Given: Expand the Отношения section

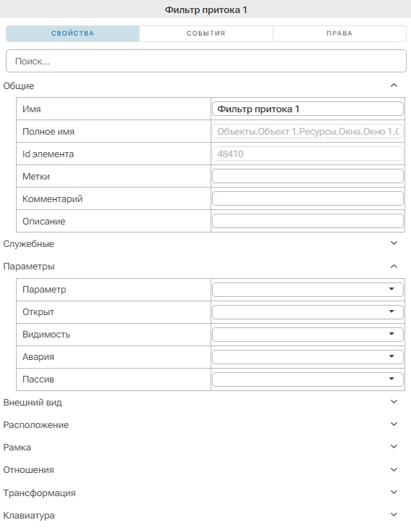Looking at the screenshot, I should [394, 469].
